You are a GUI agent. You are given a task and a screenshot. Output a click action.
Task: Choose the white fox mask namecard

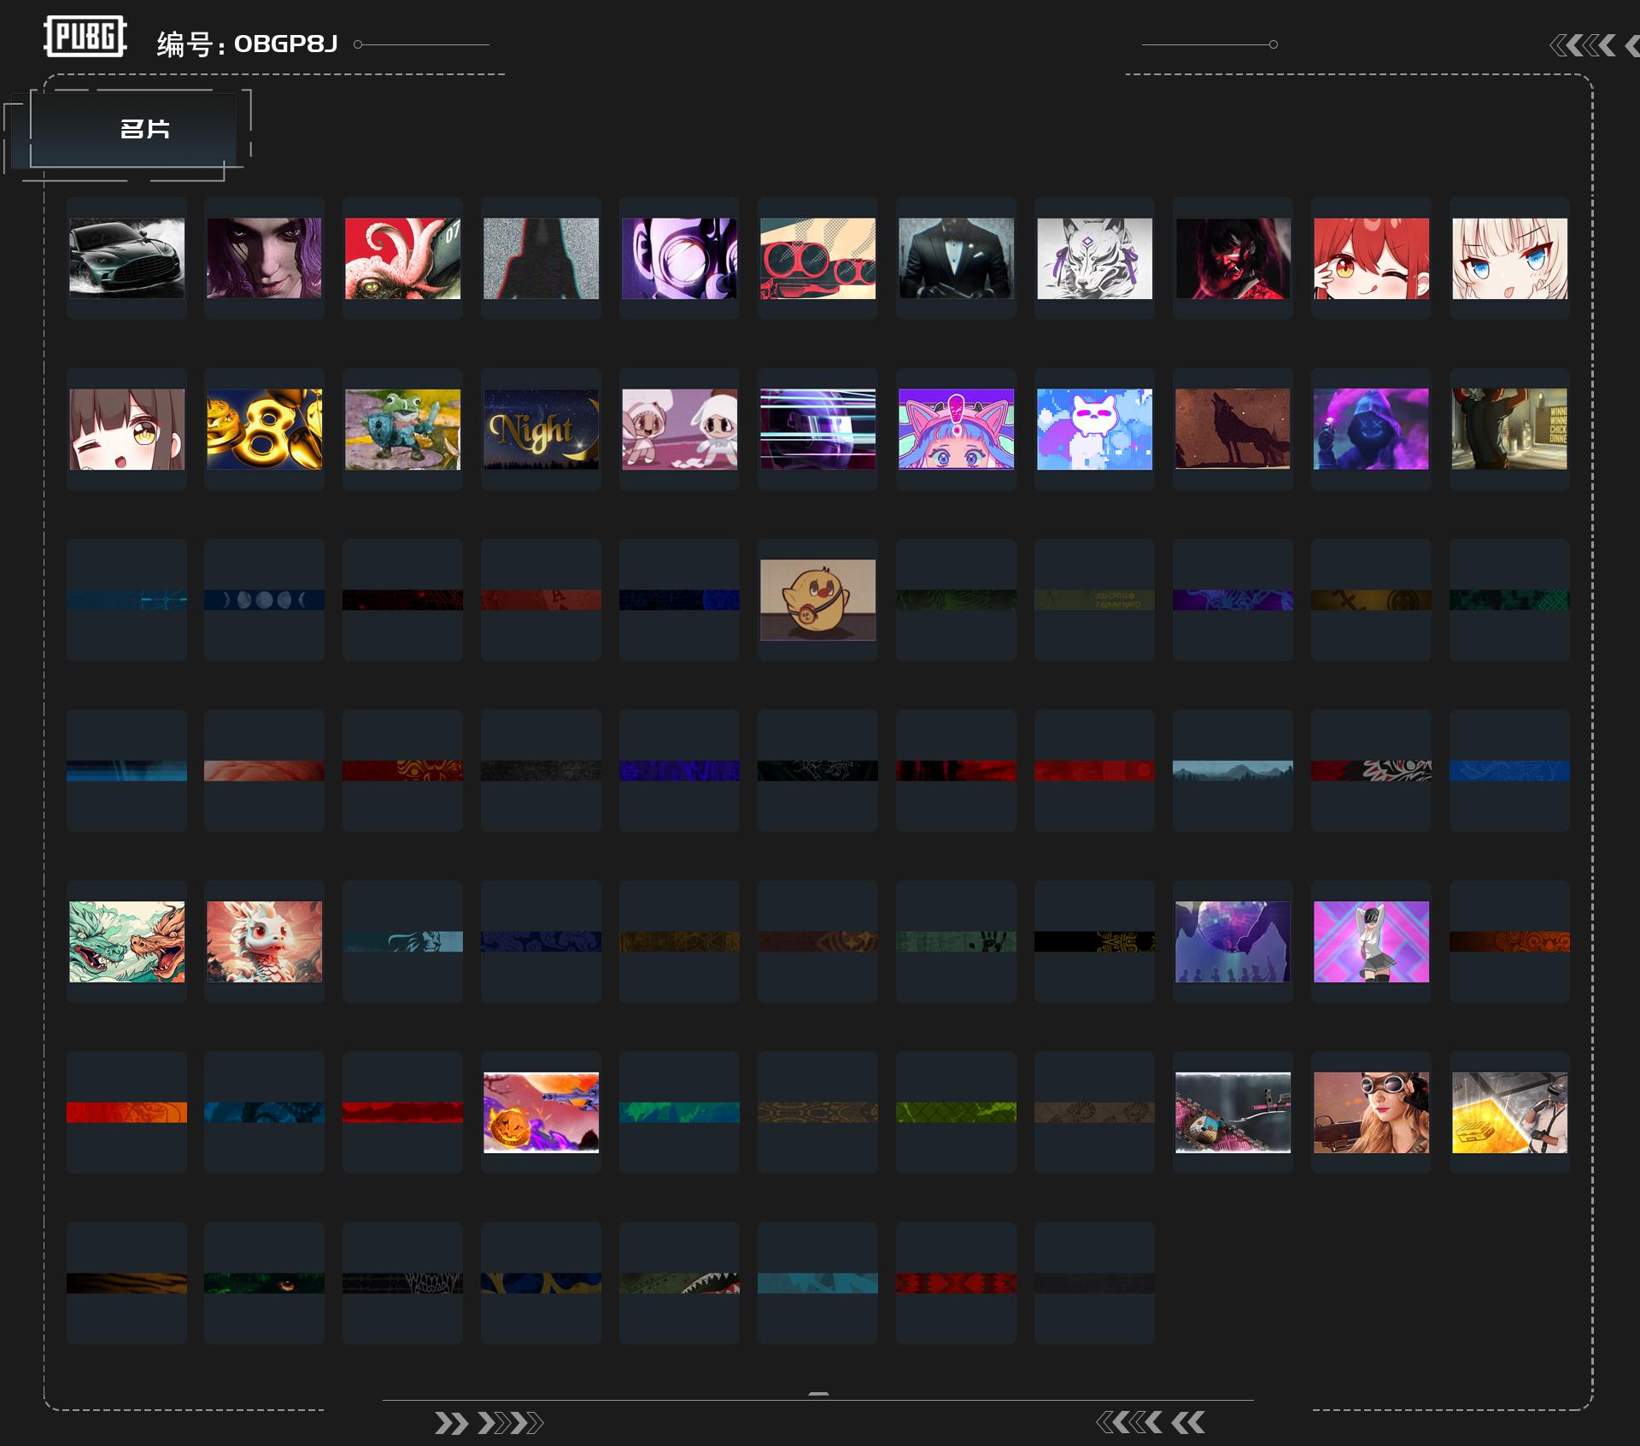click(x=1094, y=258)
